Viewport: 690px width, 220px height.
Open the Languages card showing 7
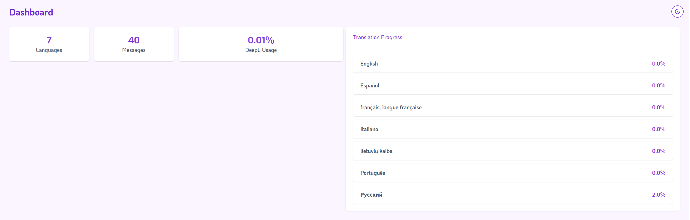tap(49, 44)
